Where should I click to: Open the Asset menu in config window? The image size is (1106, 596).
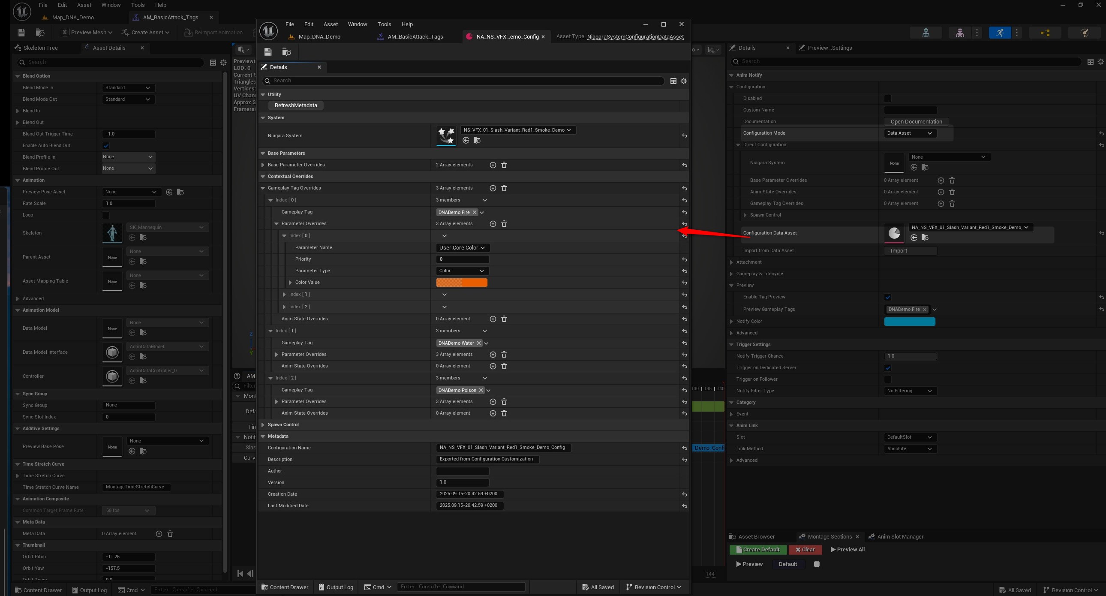pos(330,24)
